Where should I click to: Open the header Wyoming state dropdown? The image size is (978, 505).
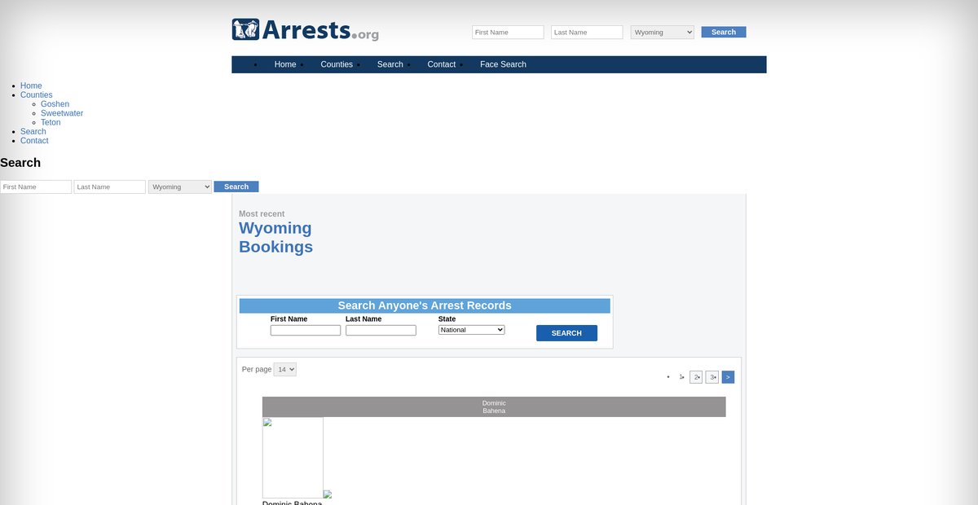pos(663,33)
